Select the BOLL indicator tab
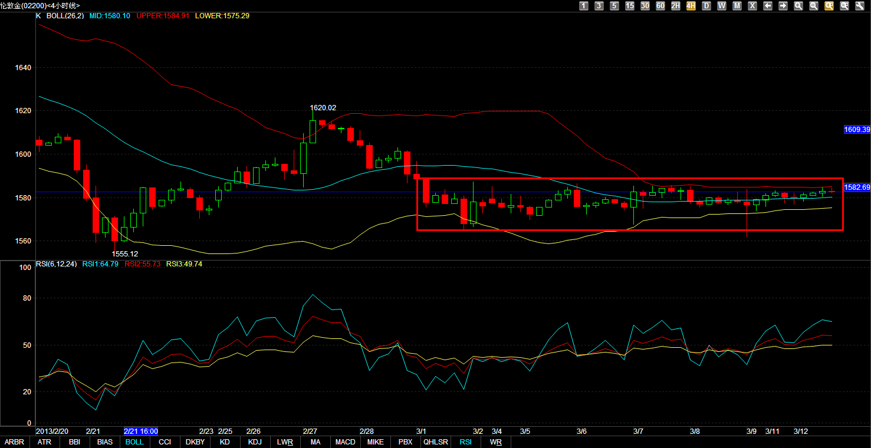The width and height of the screenshot is (871, 448). 135,442
